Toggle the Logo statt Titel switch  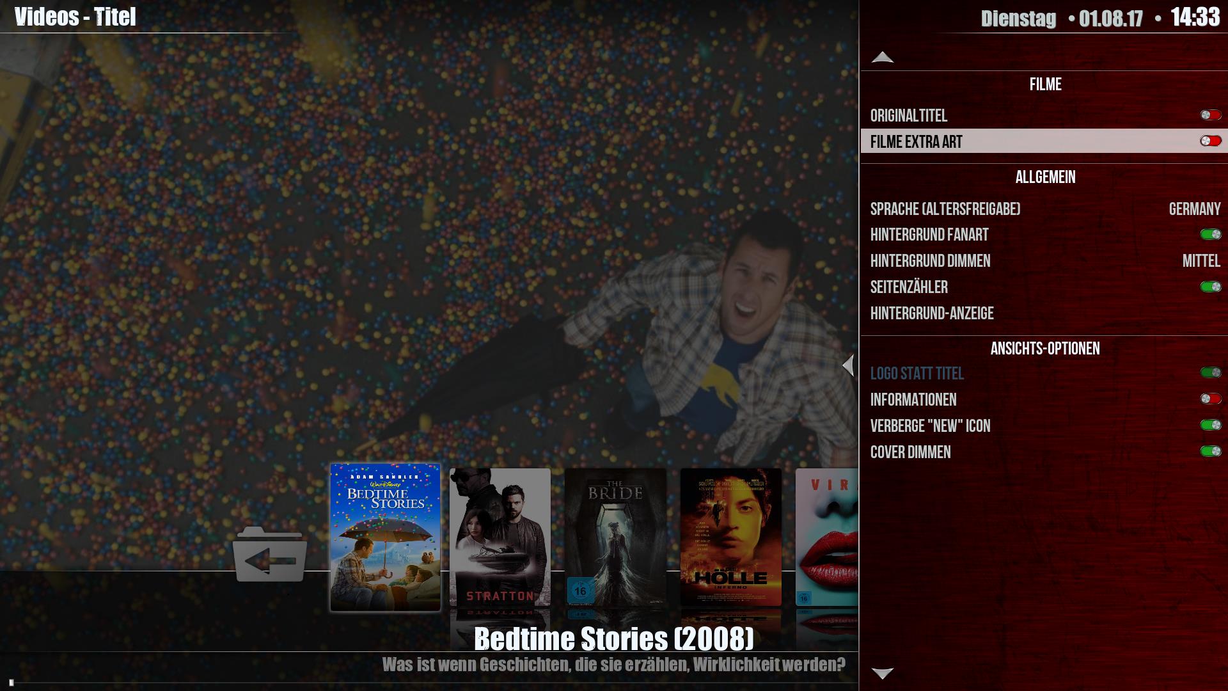click(x=1211, y=372)
